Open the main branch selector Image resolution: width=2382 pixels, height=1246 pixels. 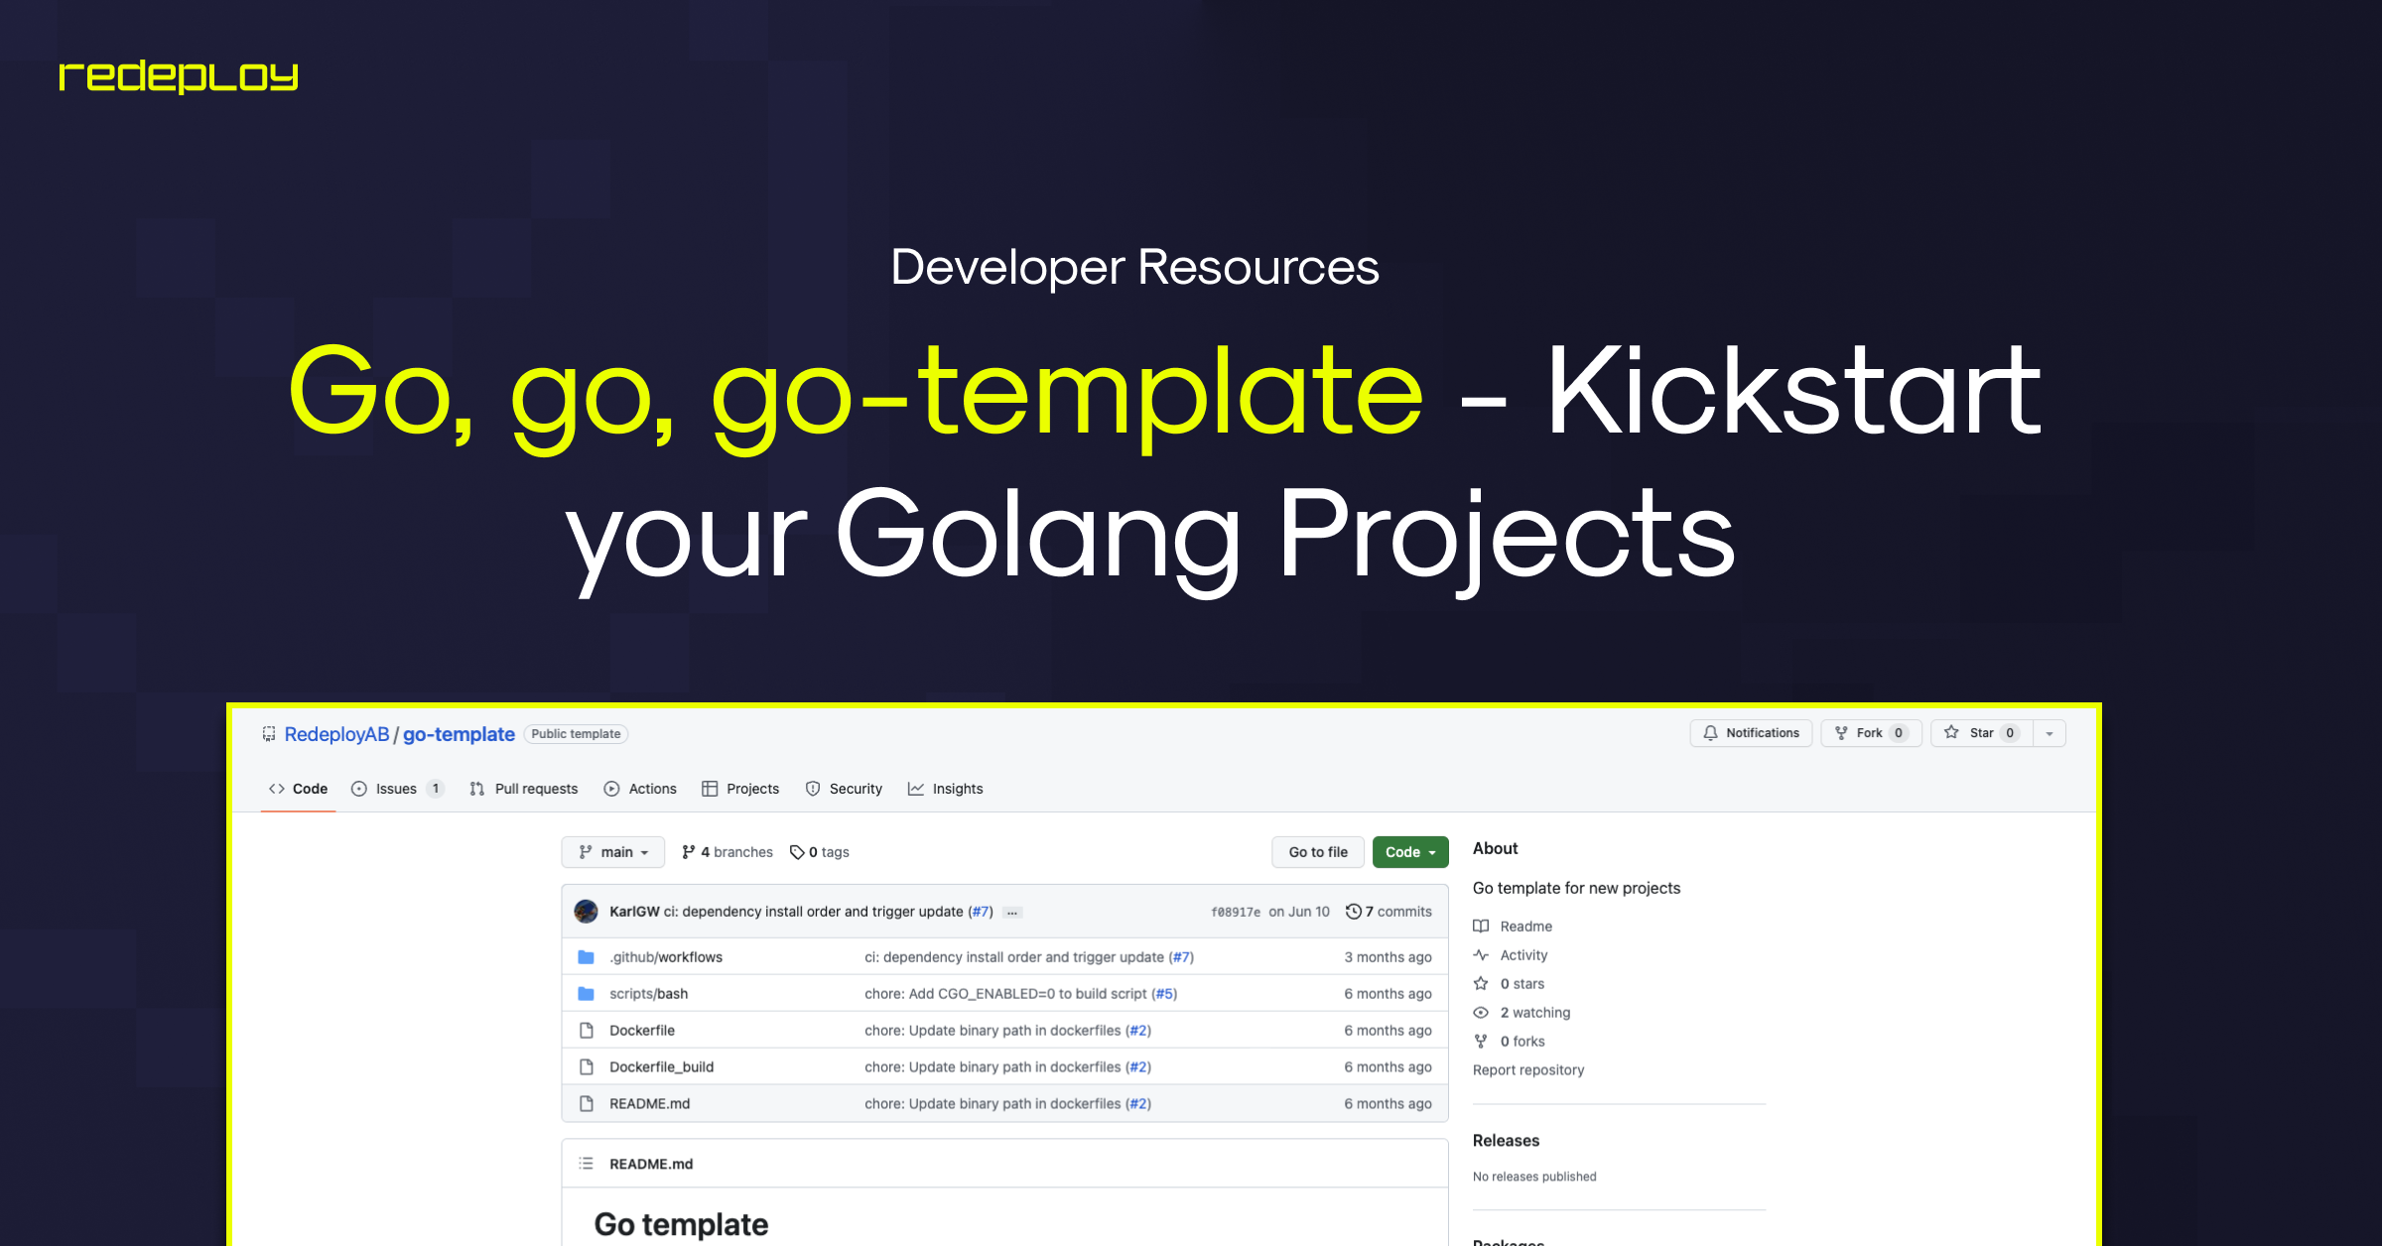613,852
